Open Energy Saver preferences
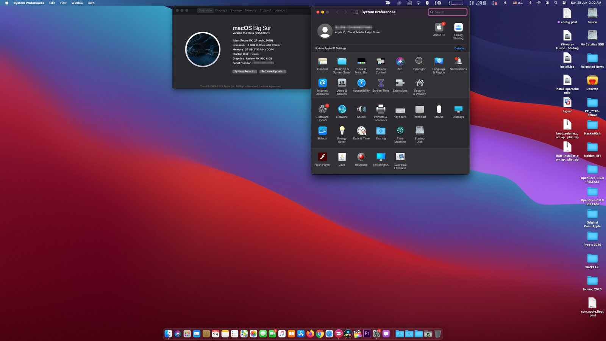This screenshot has height=341, width=606. (342, 131)
